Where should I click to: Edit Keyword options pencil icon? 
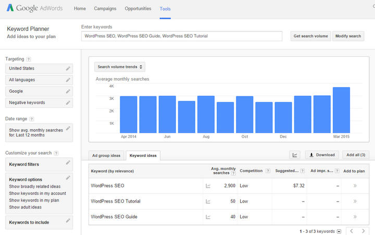point(68,178)
